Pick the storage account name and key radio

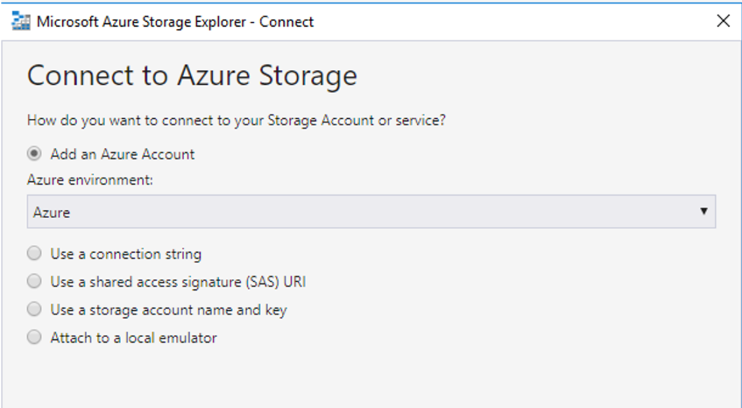coord(34,309)
